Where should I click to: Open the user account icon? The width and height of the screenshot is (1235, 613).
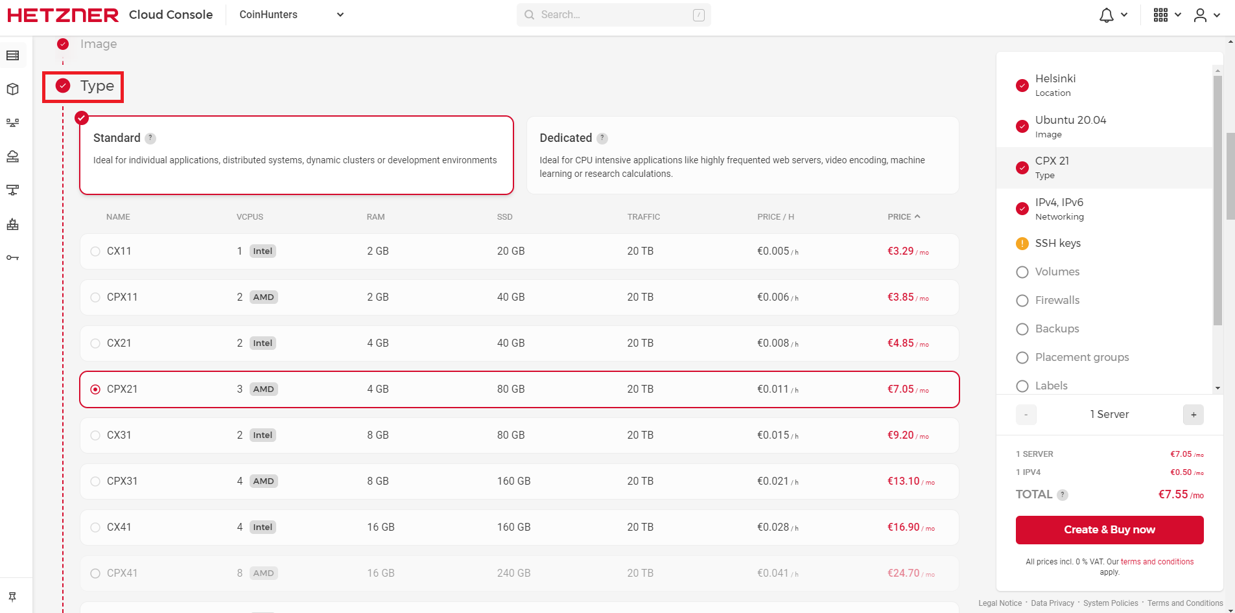(x=1201, y=15)
